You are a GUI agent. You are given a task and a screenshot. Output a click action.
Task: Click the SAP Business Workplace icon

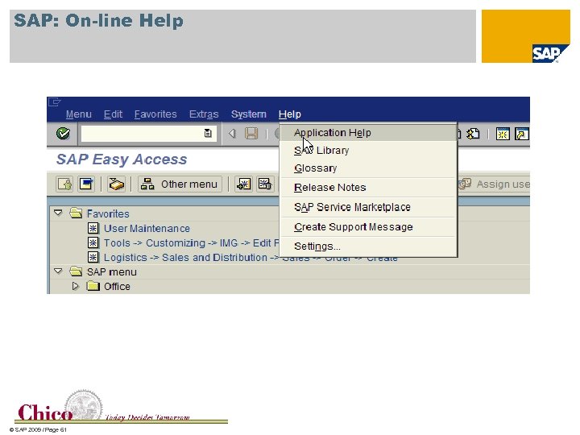[x=116, y=184]
